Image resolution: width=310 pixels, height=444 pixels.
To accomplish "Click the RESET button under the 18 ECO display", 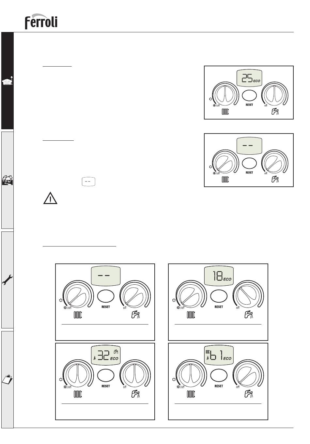I will (x=219, y=296).
